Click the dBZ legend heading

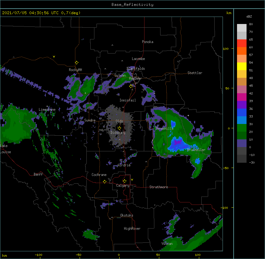[x=249, y=16]
